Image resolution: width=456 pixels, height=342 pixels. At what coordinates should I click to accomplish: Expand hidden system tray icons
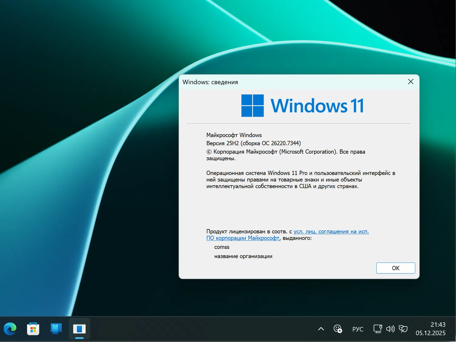coord(321,329)
